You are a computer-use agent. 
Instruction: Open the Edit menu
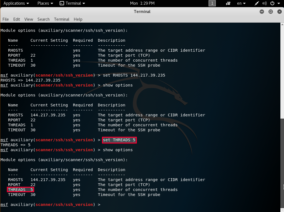(x=17, y=19)
